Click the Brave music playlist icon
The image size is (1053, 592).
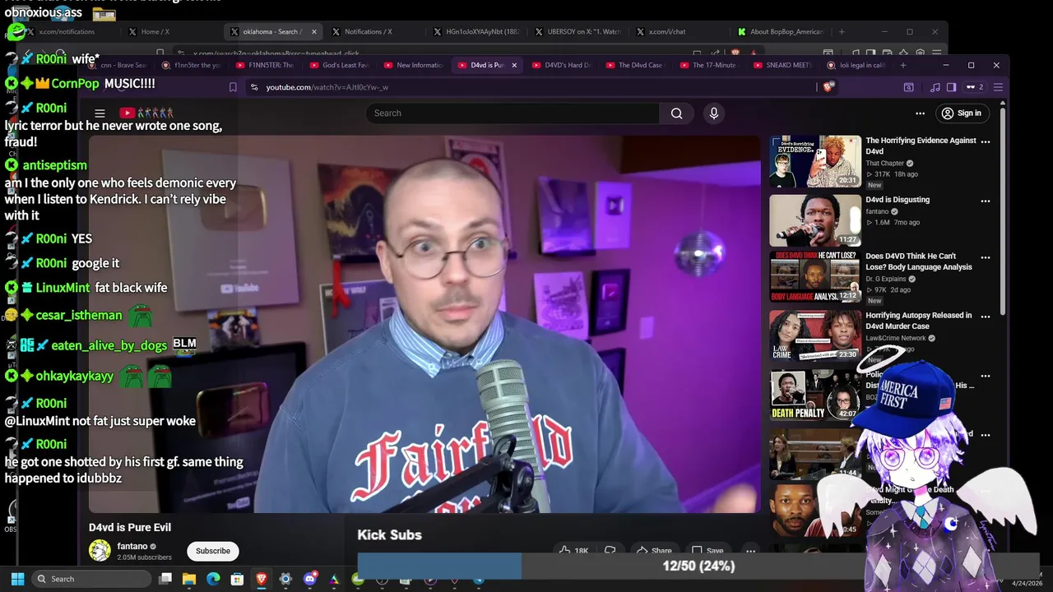(935, 87)
